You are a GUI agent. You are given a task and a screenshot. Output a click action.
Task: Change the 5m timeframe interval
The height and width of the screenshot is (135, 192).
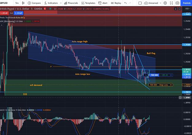[x=17, y=3]
